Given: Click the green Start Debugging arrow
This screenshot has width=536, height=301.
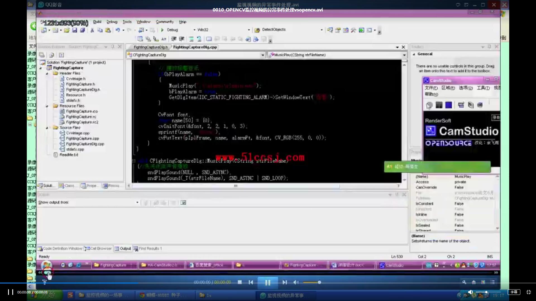Looking at the screenshot, I should (x=162, y=30).
